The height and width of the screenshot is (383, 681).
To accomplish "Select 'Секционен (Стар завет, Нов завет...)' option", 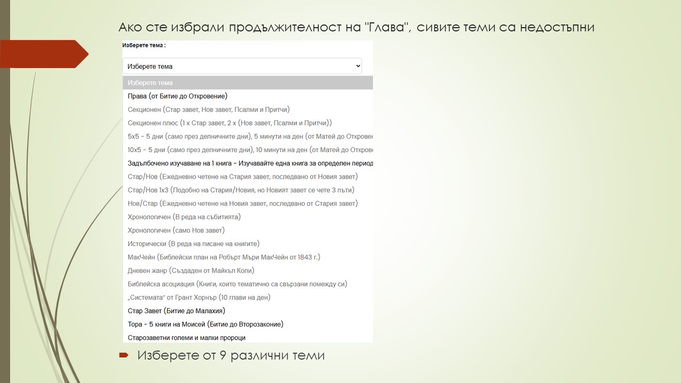I will pyautogui.click(x=209, y=110).
